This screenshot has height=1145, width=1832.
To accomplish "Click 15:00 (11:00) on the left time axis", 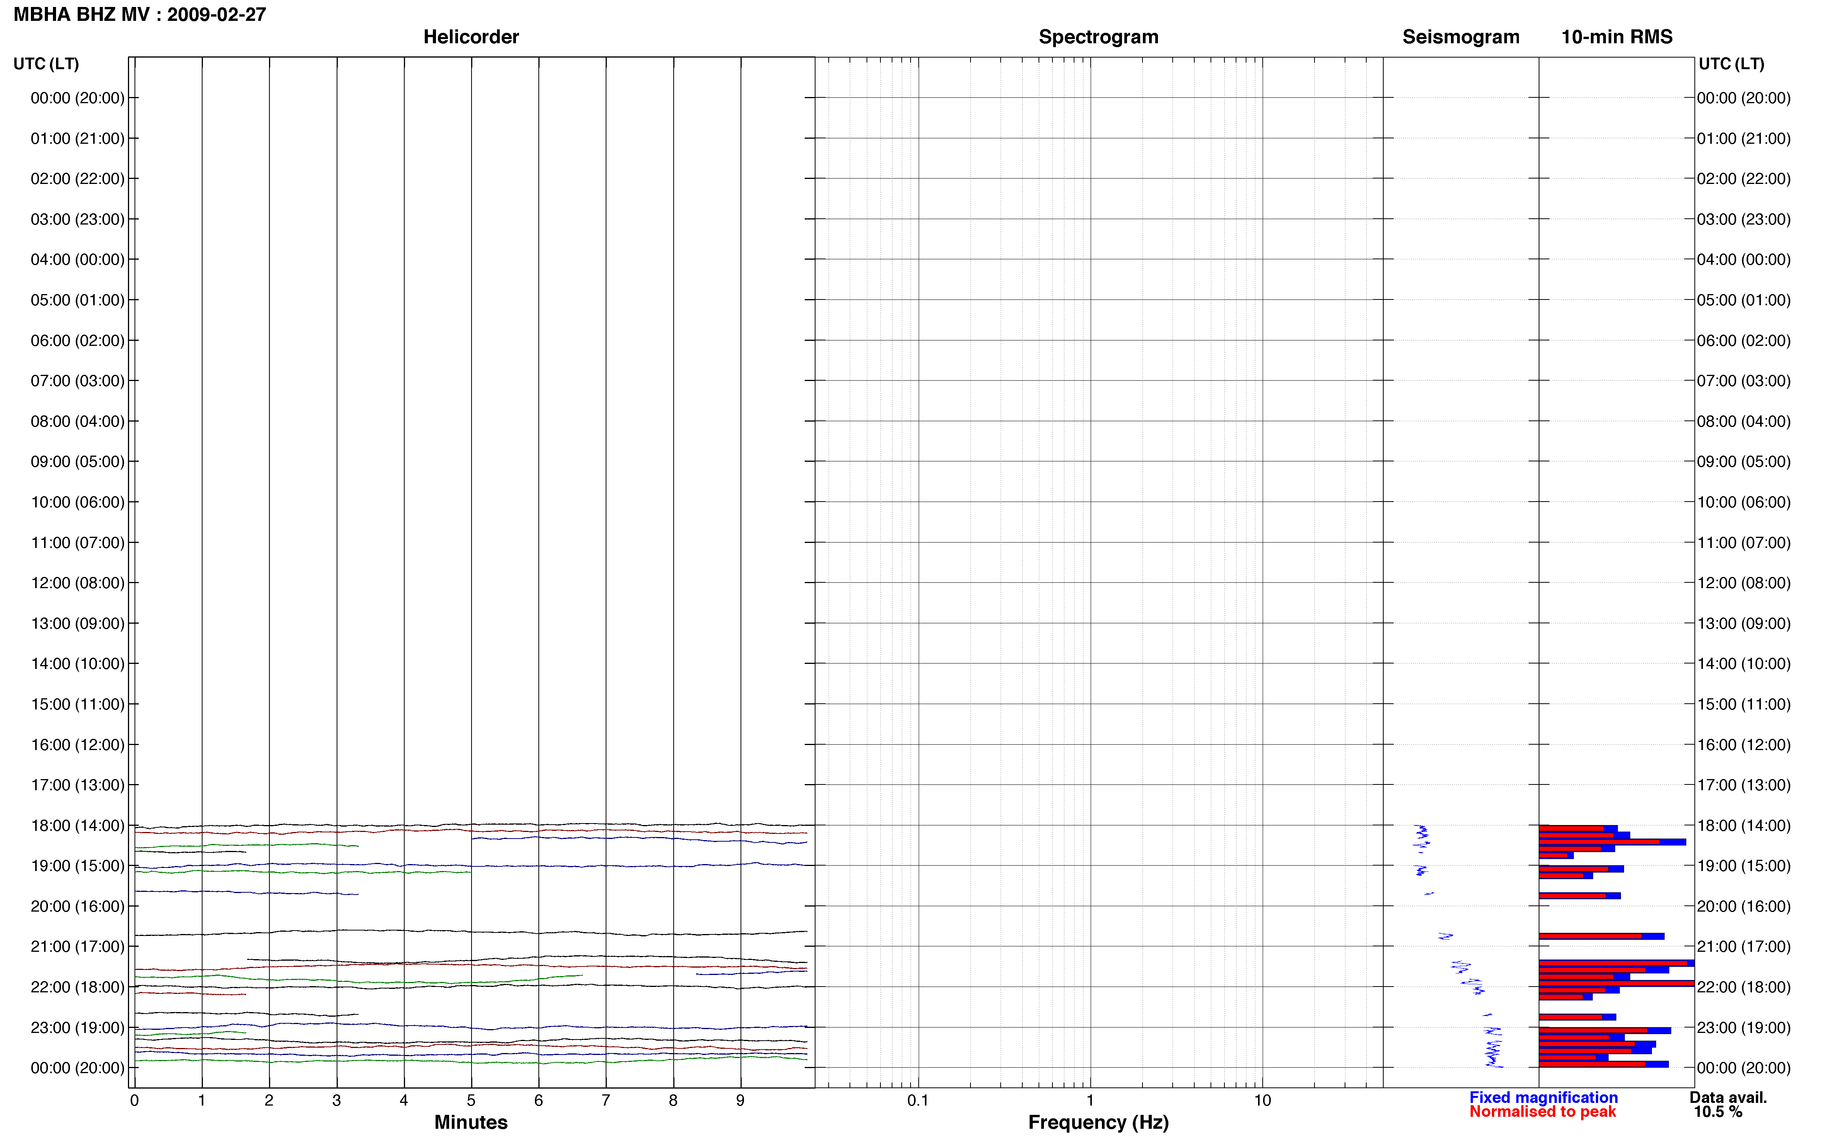I will (x=77, y=704).
